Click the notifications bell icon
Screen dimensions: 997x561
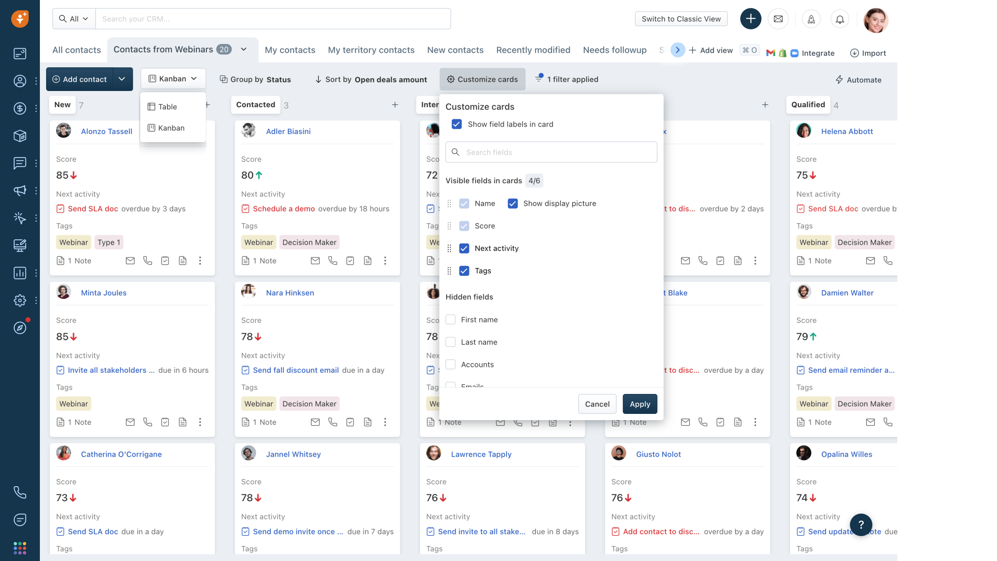840,19
